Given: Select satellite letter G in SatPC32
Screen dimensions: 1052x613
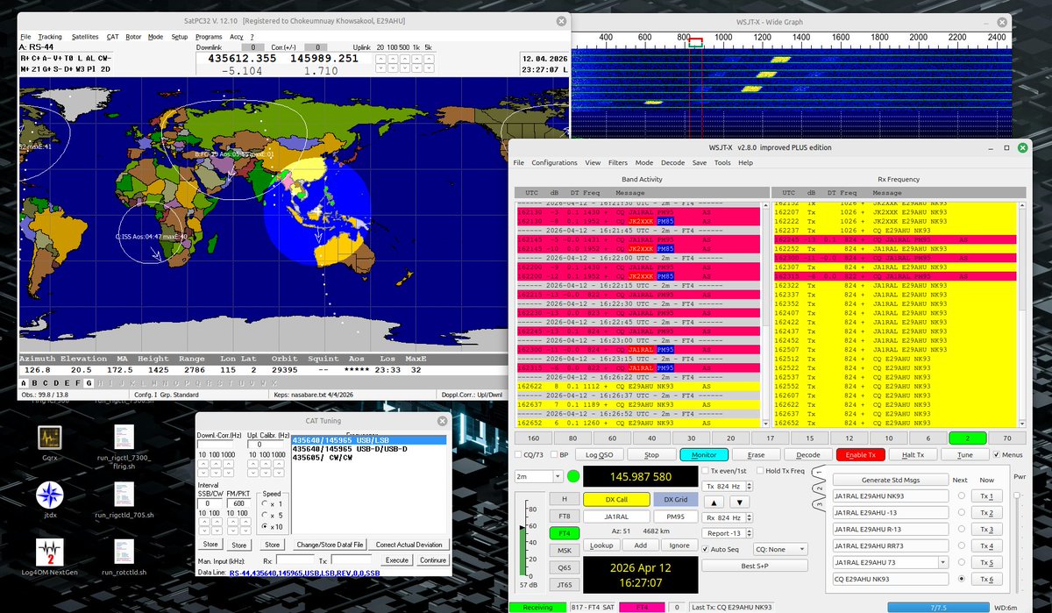Looking at the screenshot, I should pyautogui.click(x=88, y=382).
